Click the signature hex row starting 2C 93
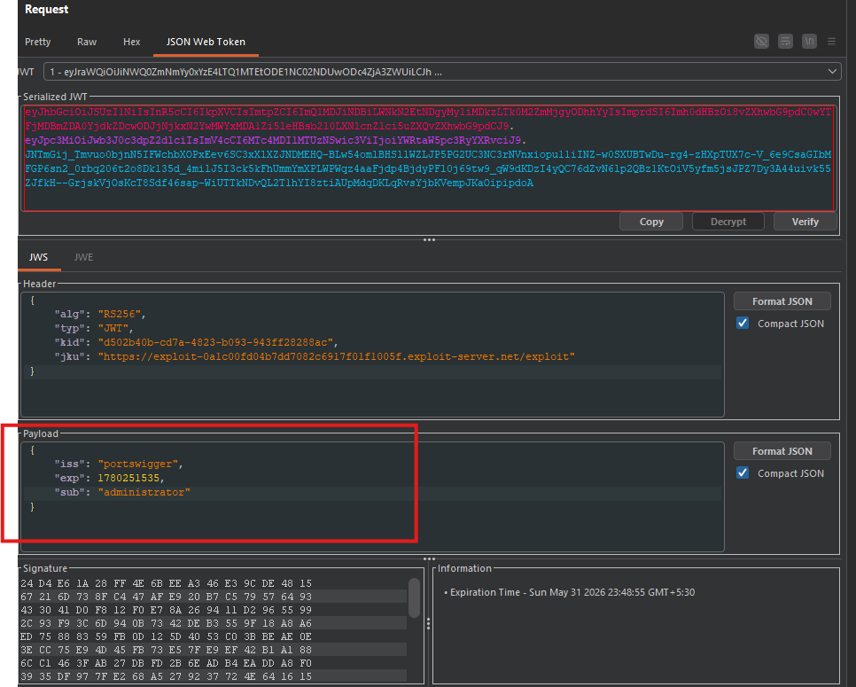The image size is (856, 687). pos(166,623)
